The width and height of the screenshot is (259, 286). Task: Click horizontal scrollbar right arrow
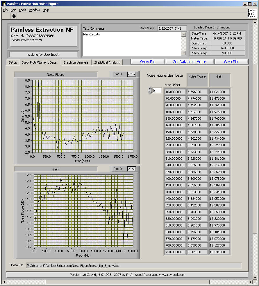pos(250,282)
